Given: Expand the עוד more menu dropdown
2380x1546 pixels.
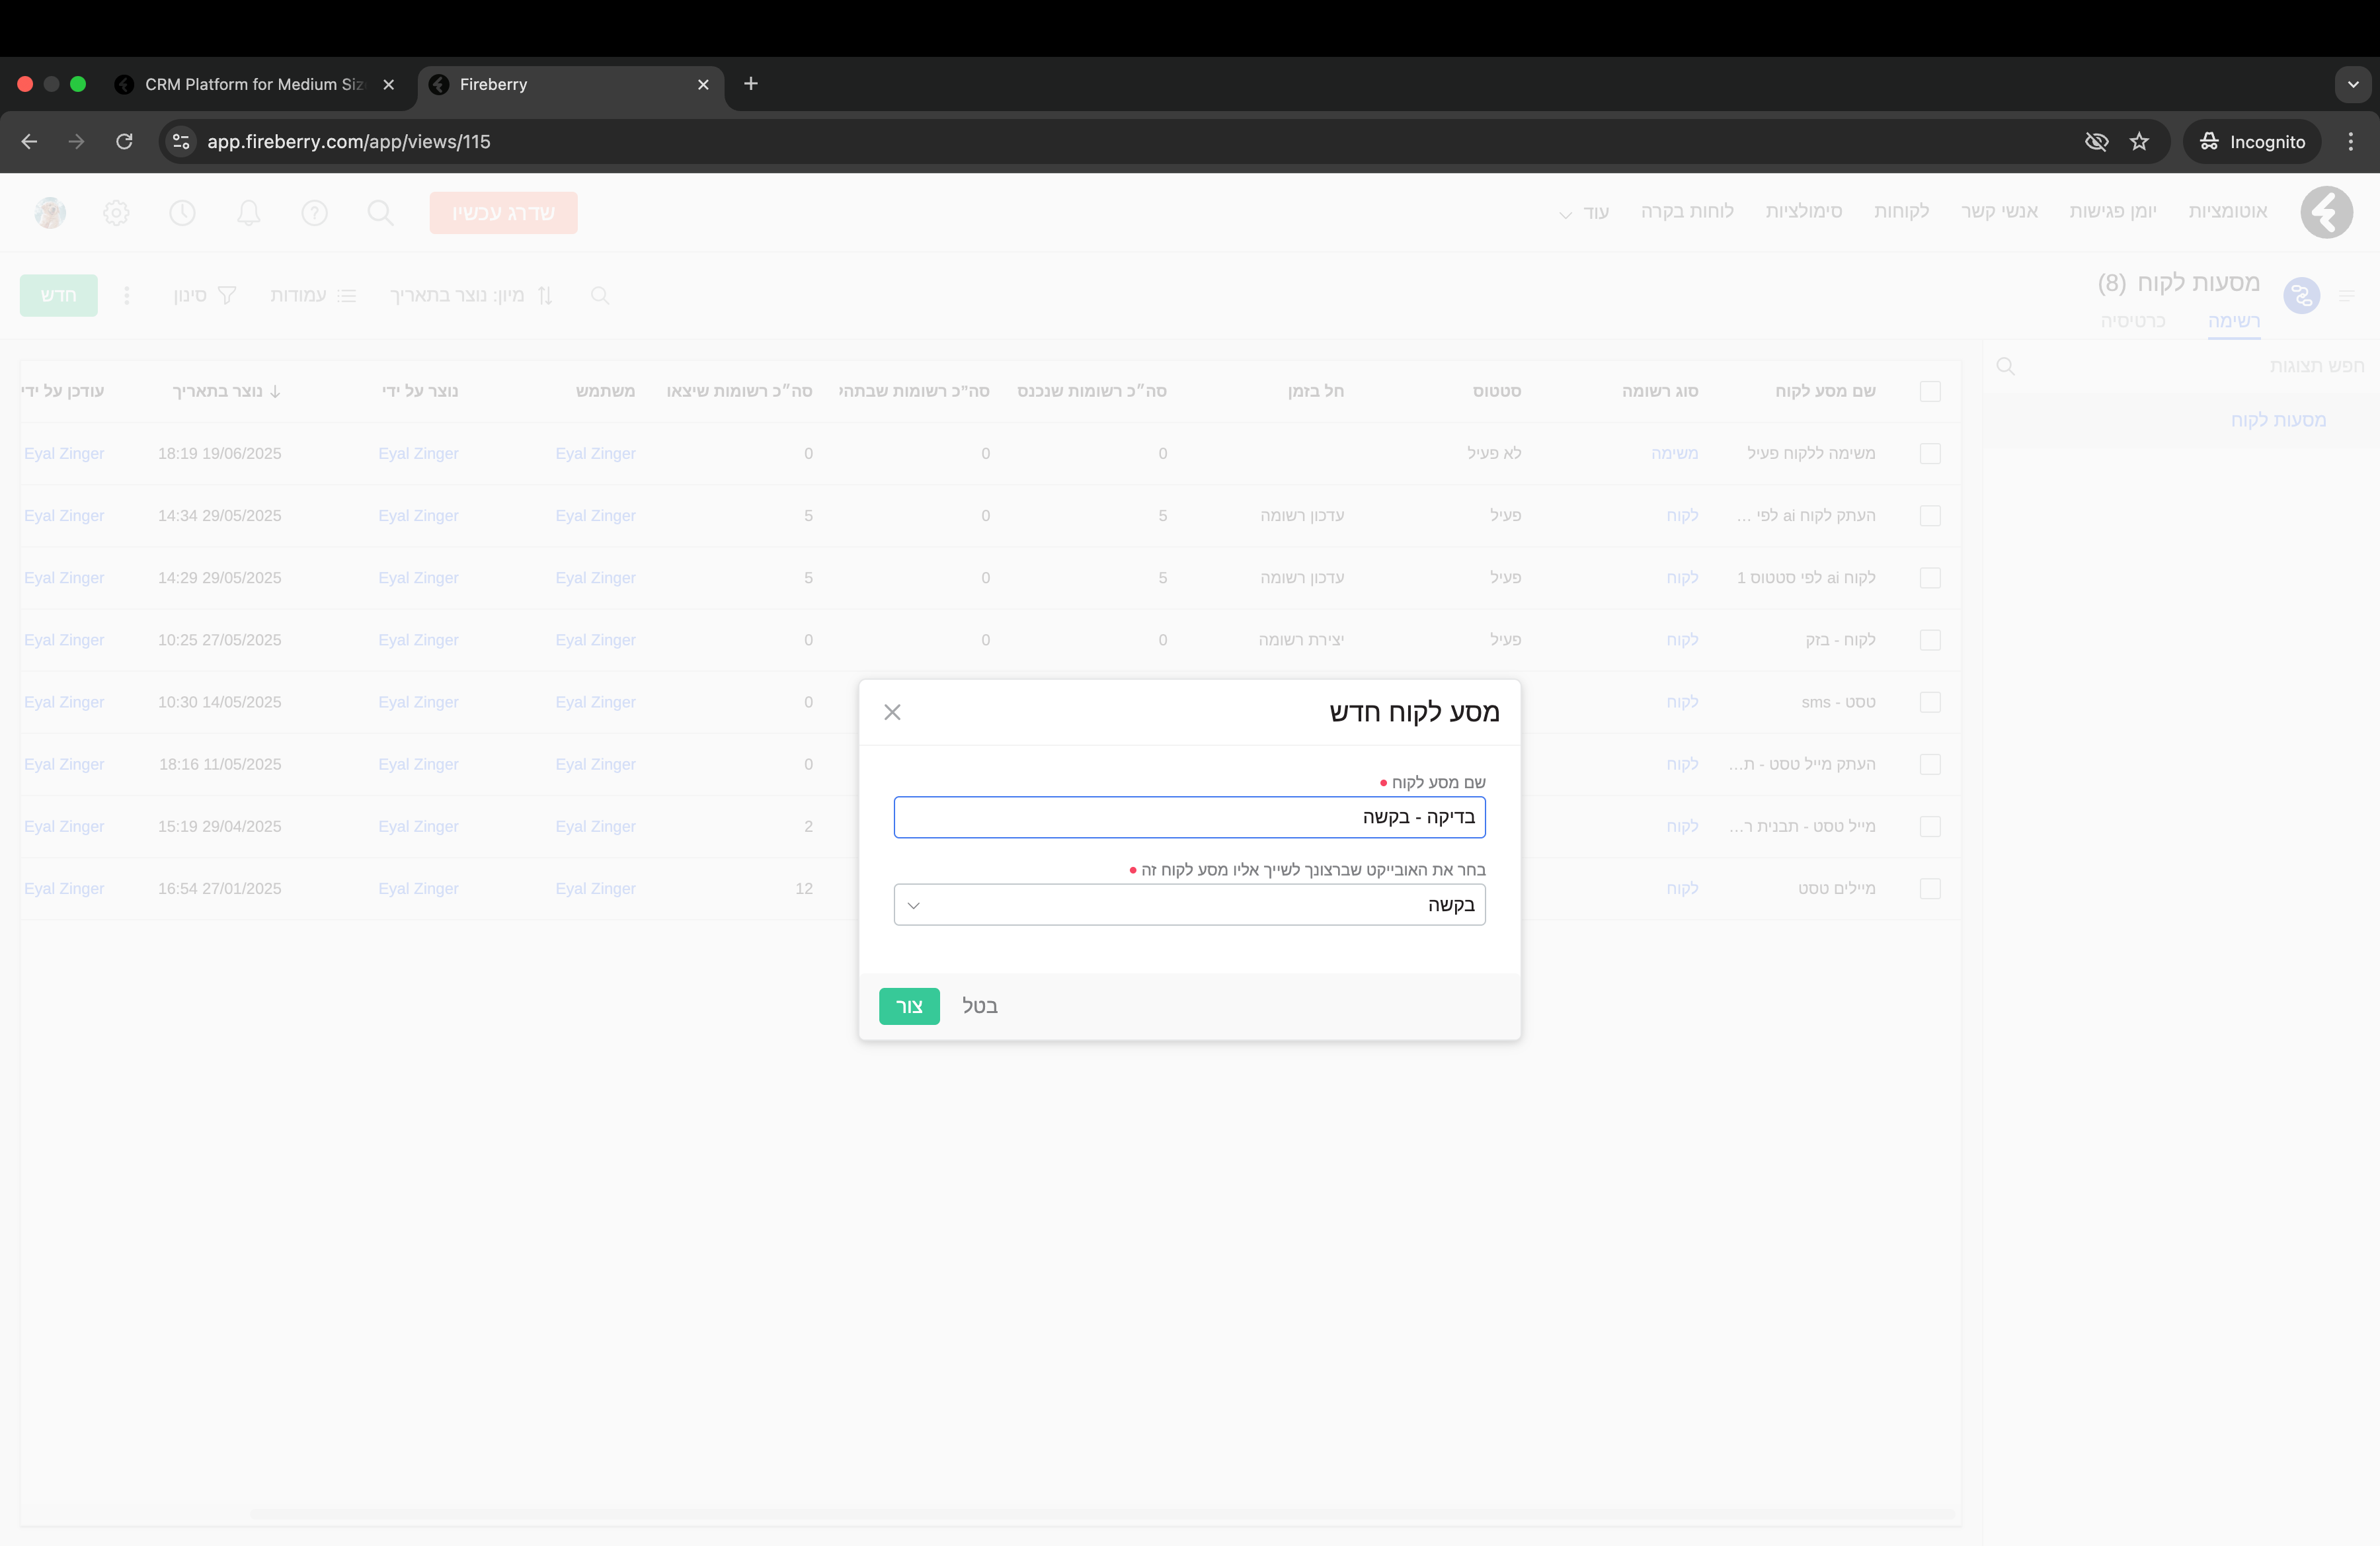Looking at the screenshot, I should 1584,213.
